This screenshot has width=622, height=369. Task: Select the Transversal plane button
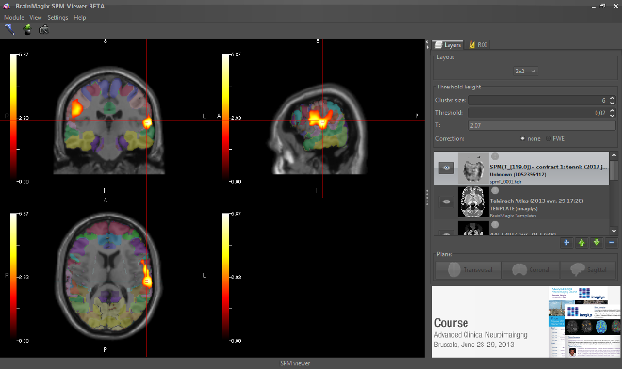click(468, 269)
